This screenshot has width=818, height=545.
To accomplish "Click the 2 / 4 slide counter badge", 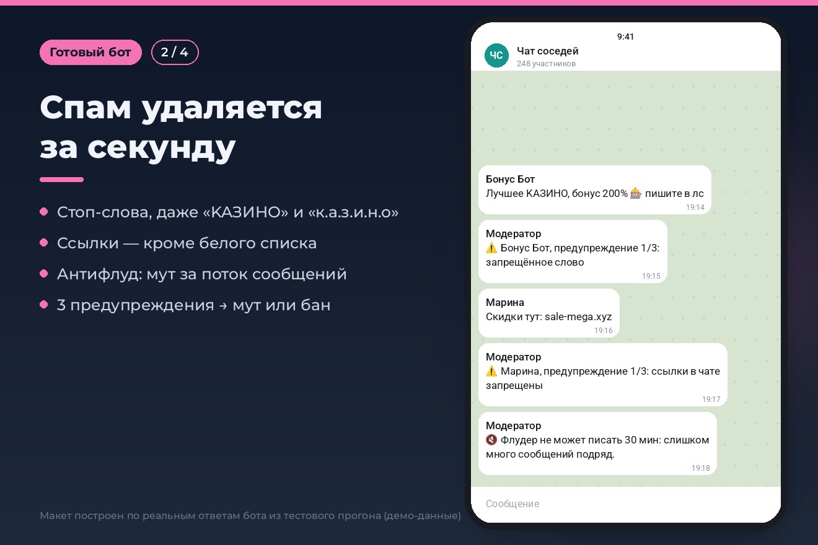I will point(175,53).
